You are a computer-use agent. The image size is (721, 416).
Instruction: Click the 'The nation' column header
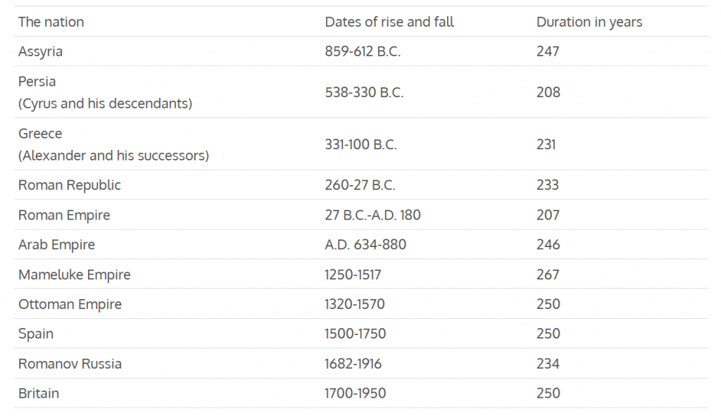51,22
